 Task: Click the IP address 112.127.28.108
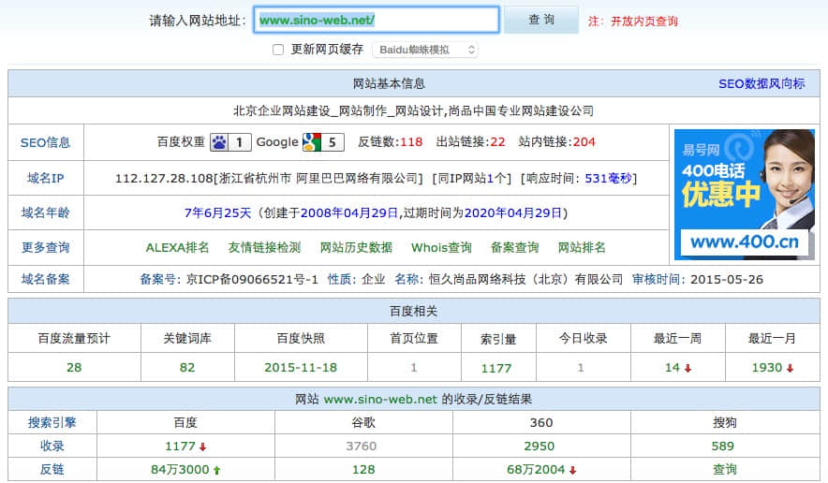pyautogui.click(x=164, y=179)
